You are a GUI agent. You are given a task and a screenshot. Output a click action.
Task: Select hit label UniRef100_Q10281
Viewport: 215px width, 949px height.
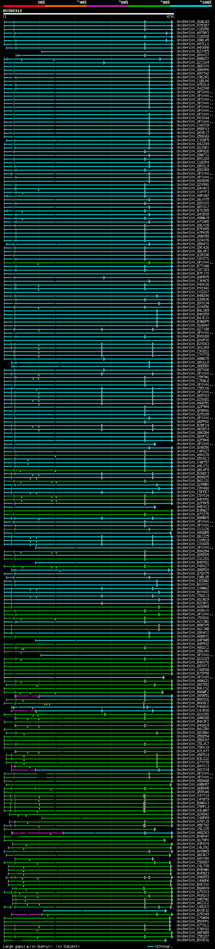pyautogui.click(x=193, y=714)
